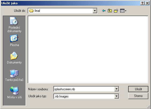The width and height of the screenshot is (151, 109).
Task: Go back using the blue arrow icon
Action: (x=104, y=11)
